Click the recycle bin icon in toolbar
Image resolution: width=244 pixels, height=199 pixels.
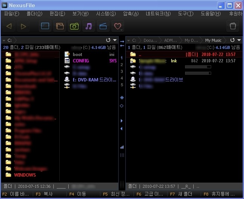(233, 26)
